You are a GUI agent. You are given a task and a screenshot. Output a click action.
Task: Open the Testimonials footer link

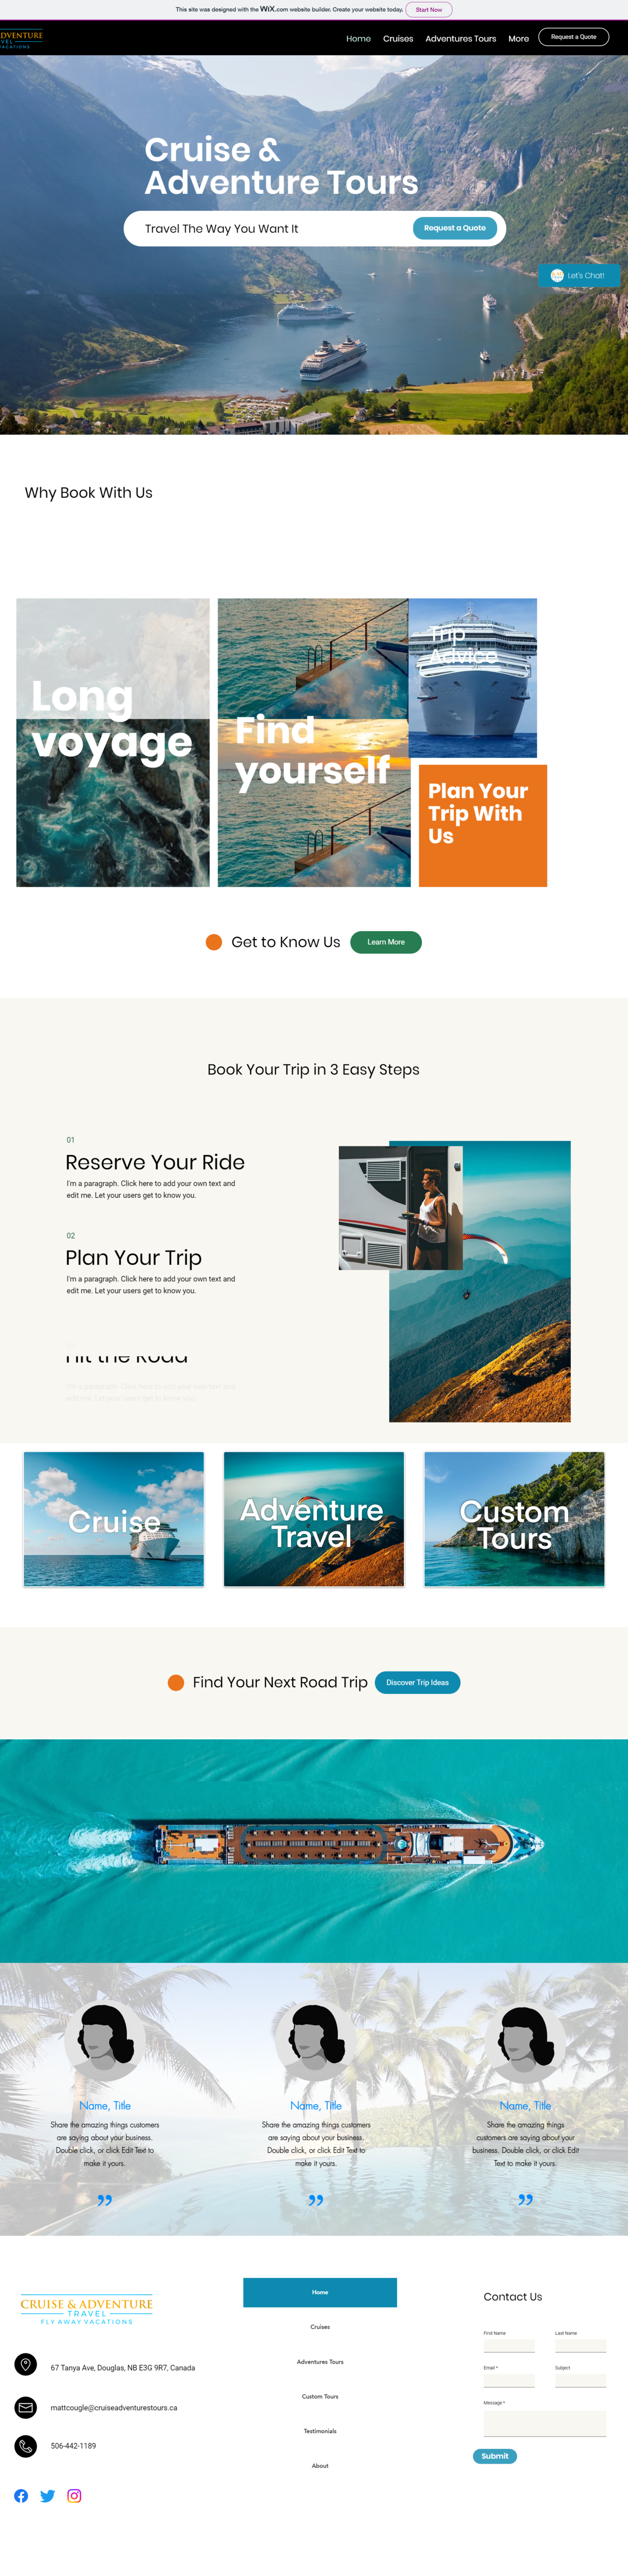pyautogui.click(x=320, y=2431)
